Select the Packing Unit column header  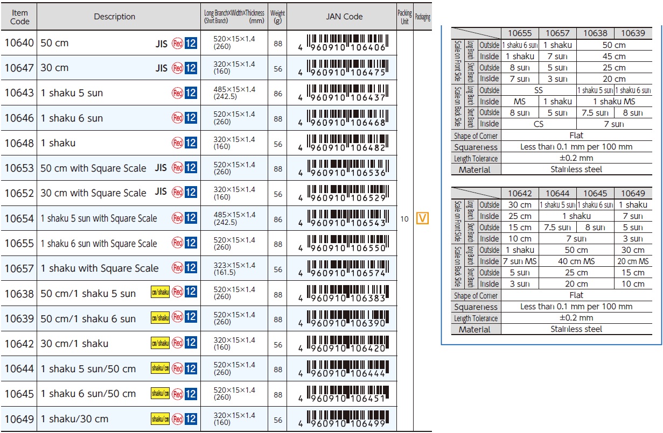[404, 17]
